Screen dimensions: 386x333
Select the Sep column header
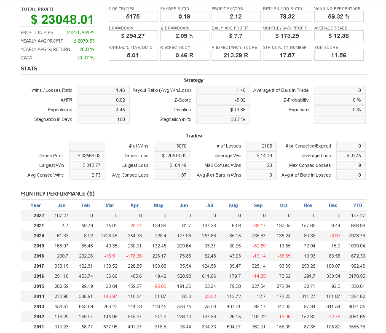point(258,205)
